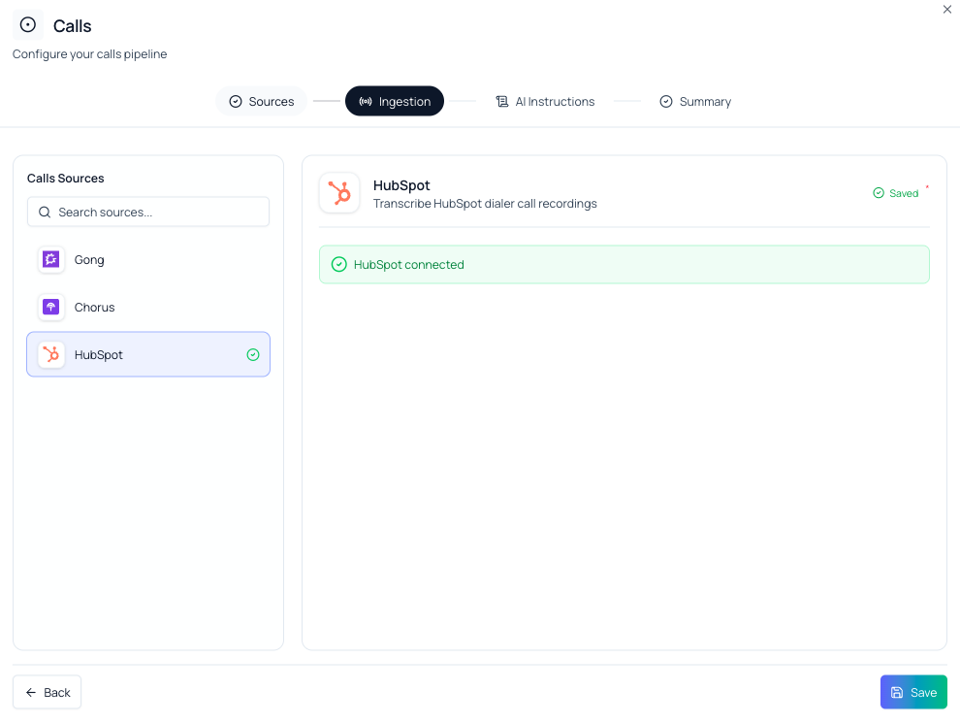Click 'Configure your calls pipeline' subtitle
Viewport: 960px width, 723px height.
(x=89, y=54)
